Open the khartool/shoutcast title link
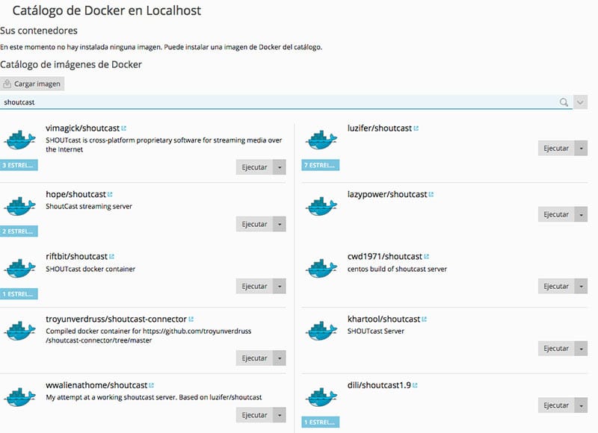 coord(383,319)
